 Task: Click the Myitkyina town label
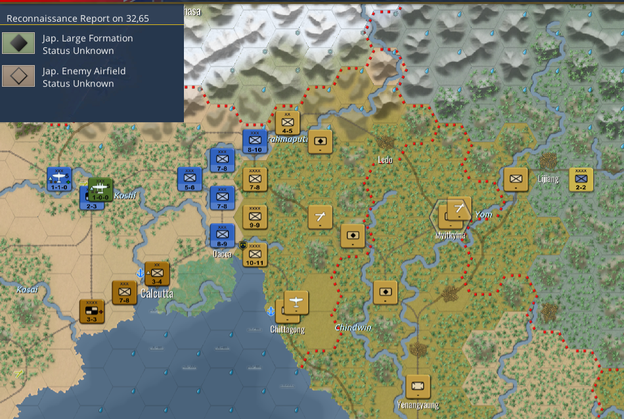tap(450, 235)
